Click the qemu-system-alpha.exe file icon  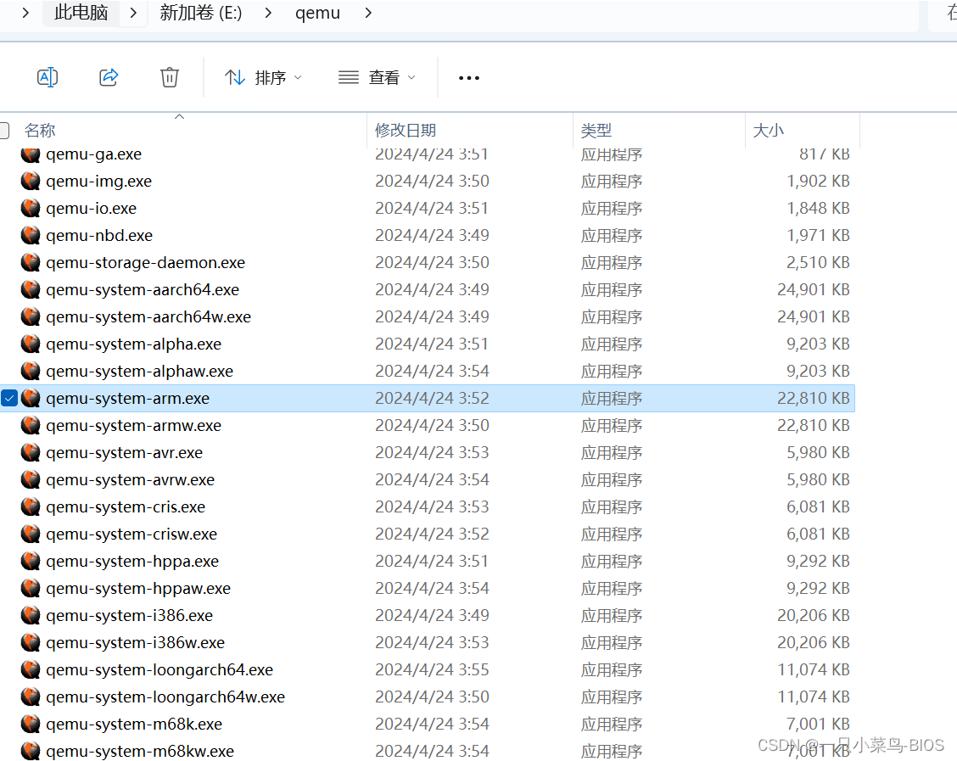click(31, 344)
